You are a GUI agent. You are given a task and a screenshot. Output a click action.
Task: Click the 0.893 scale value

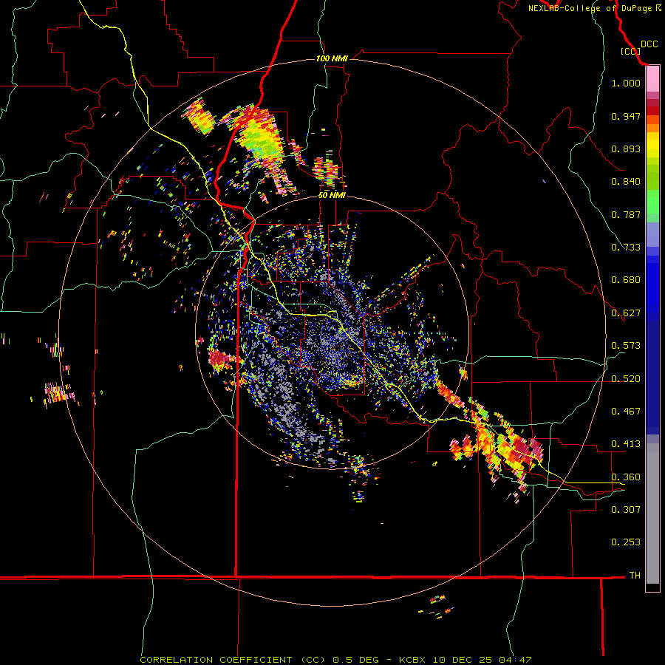tap(626, 149)
